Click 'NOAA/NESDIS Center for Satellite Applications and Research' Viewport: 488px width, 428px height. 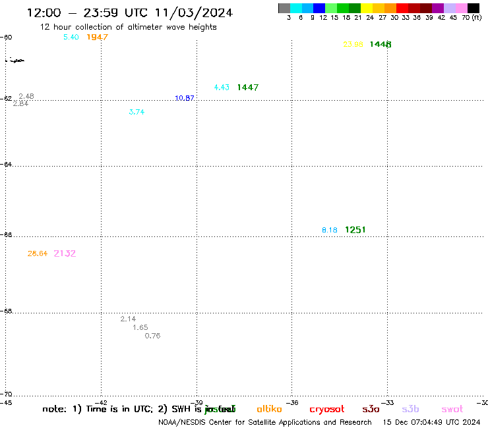pos(265,423)
